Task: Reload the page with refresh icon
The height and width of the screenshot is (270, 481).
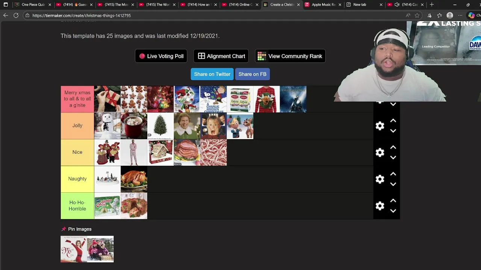Action: (x=16, y=15)
